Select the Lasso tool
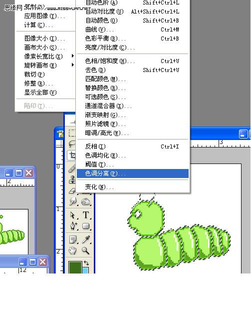 [72, 144]
